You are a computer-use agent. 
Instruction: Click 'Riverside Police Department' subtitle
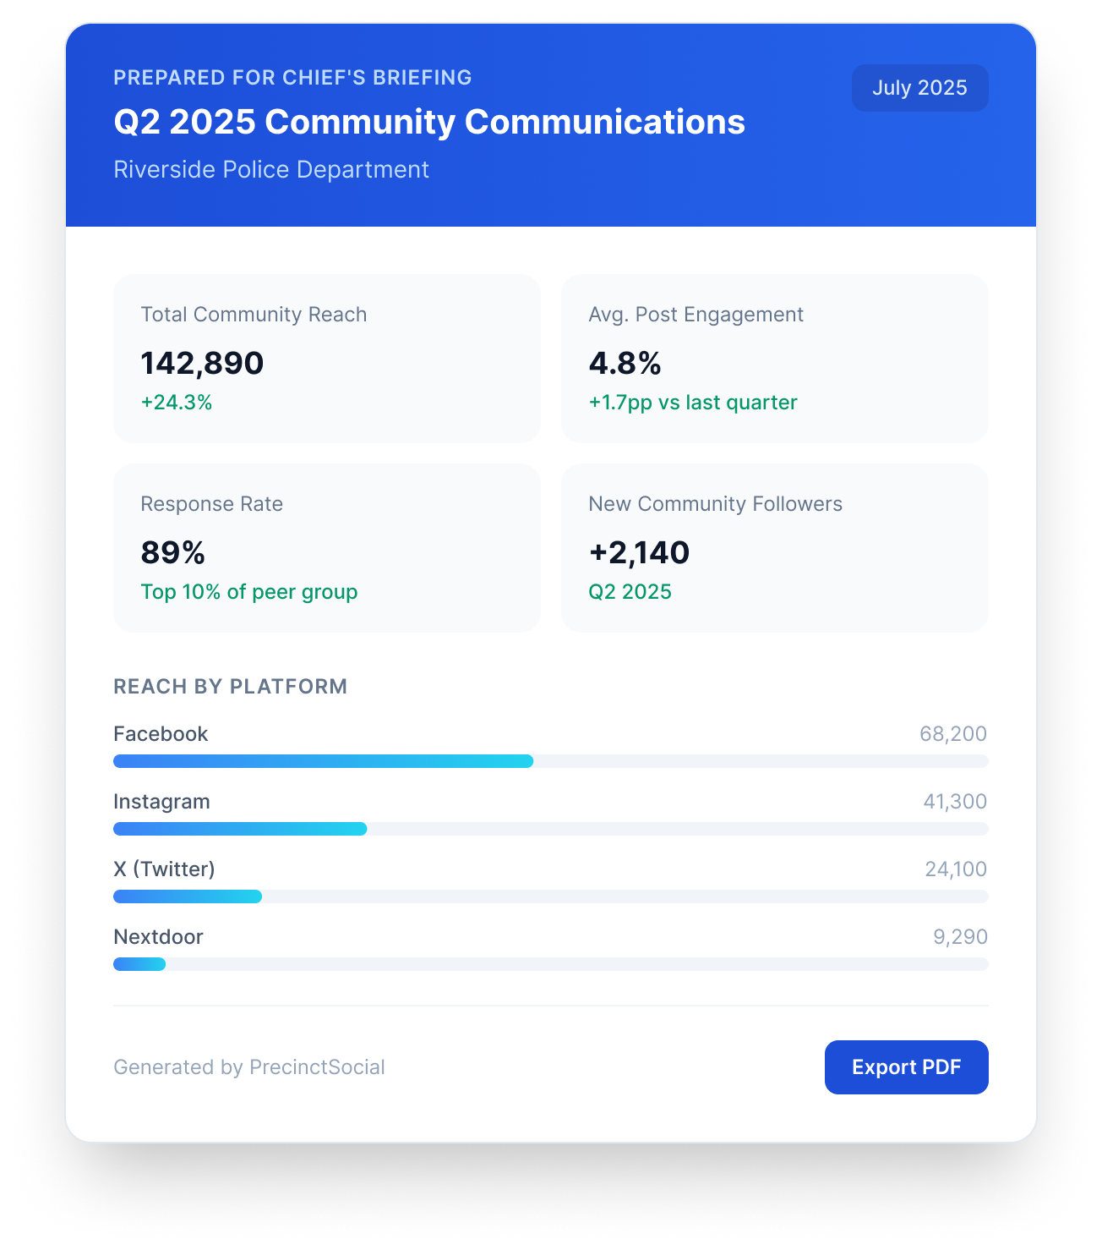coord(271,169)
